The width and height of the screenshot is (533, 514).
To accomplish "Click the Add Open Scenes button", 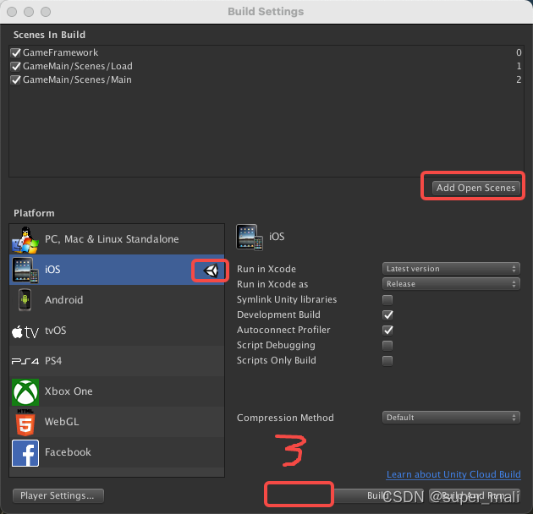I will tap(475, 188).
